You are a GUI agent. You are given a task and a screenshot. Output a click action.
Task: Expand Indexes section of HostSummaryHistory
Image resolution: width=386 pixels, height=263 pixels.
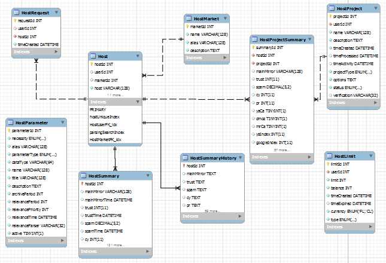pos(240,216)
